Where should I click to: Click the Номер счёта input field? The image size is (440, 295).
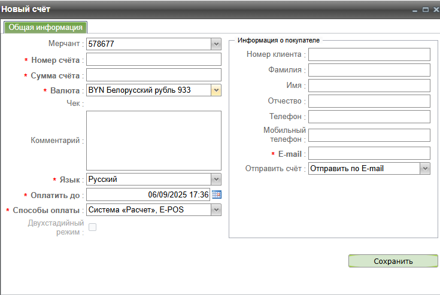[x=154, y=59]
